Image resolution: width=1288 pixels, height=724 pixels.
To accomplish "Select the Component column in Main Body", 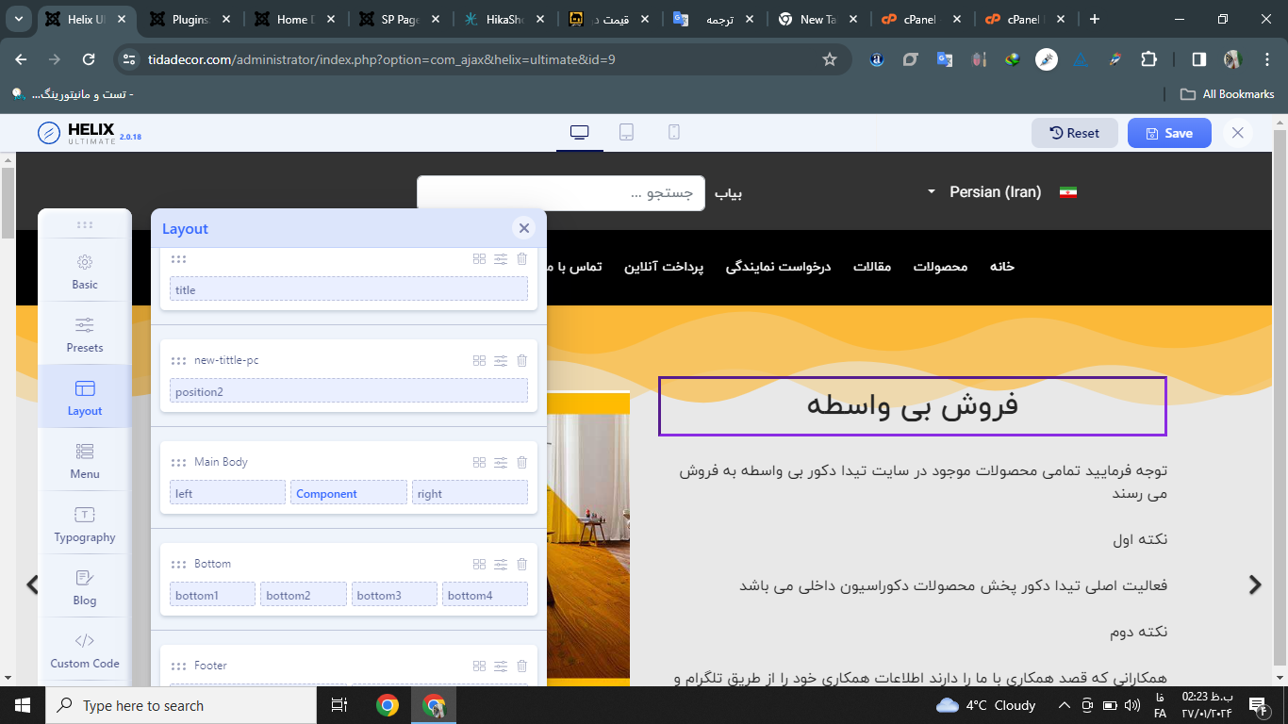I will tap(349, 493).
